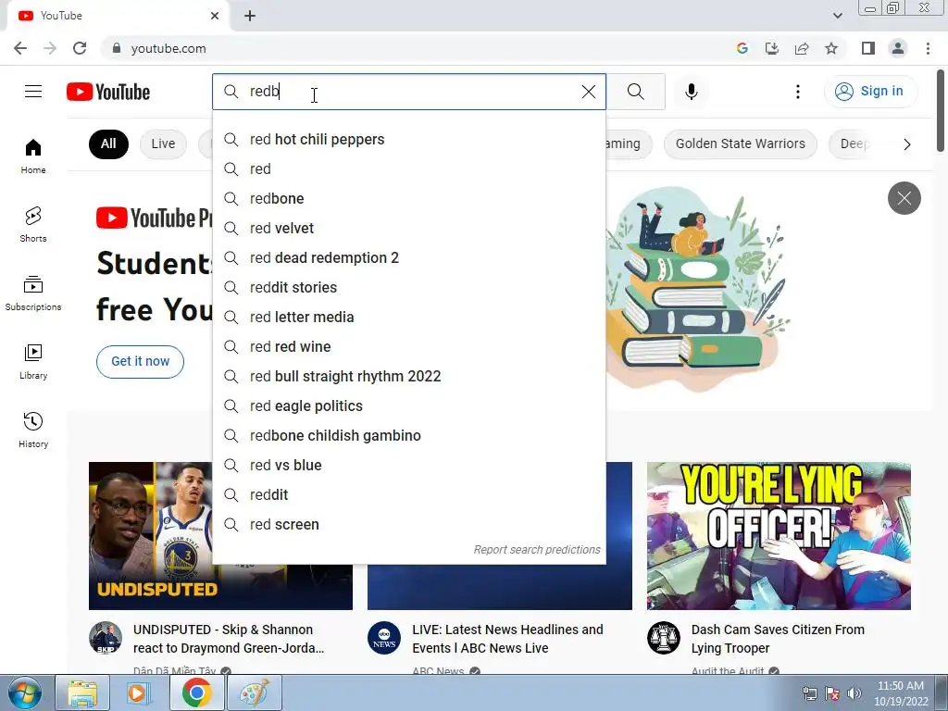
Task: Toggle Chrome side panel
Action: point(868,48)
